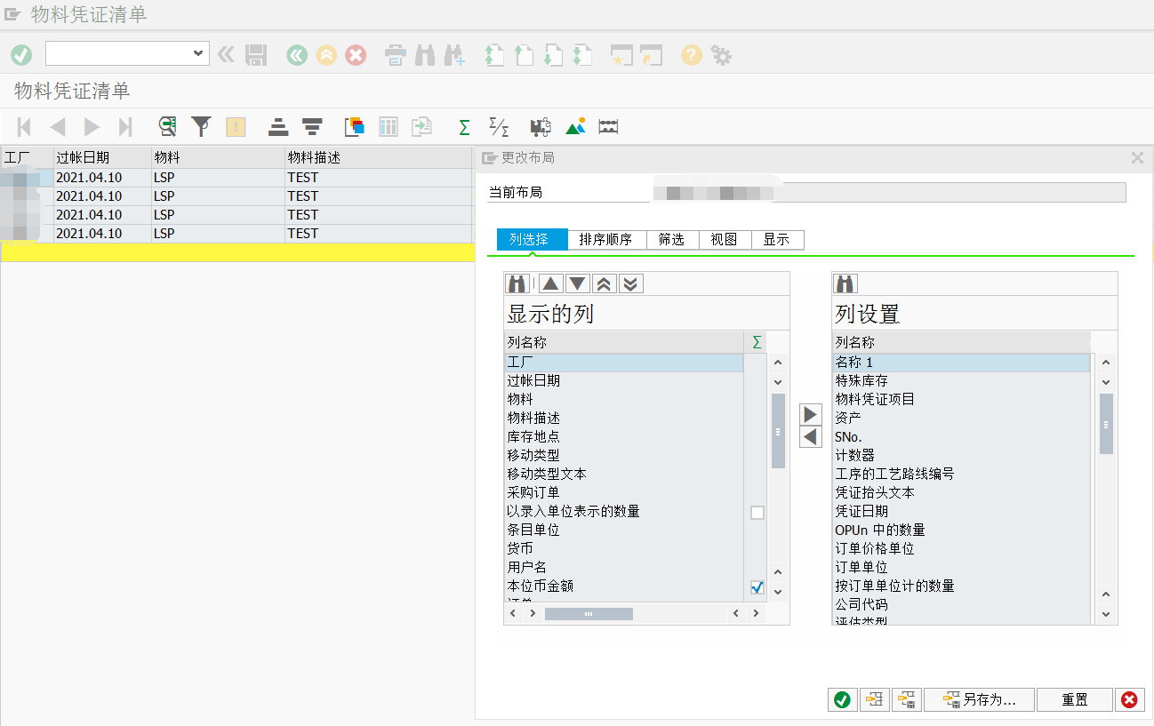Reset the layout with 重置 button

[1074, 699]
